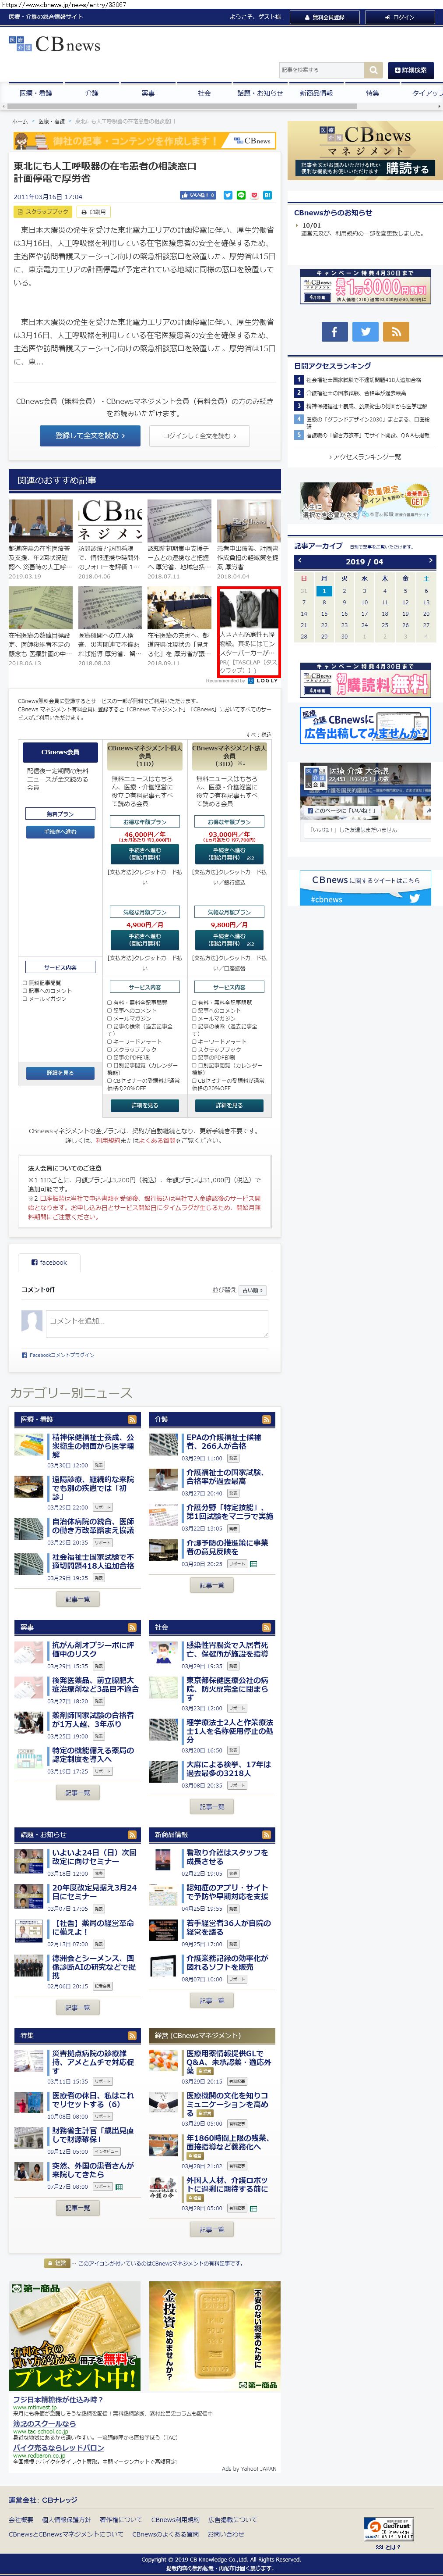Click 記事一覧 under 医療・看護 section

pos(77,1599)
